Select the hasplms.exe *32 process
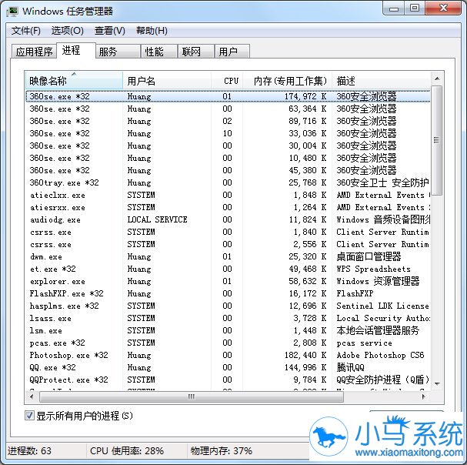467x465 pixels. (x=228, y=306)
